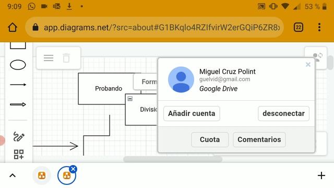Tap the browser home icon
This screenshot has width=334, height=188.
click(x=13, y=27)
